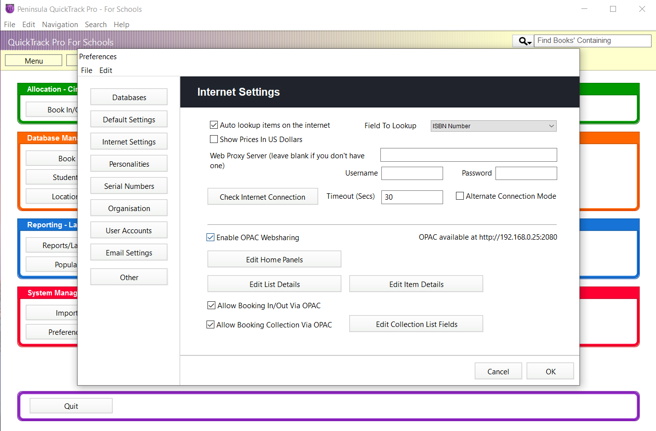Image resolution: width=656 pixels, height=431 pixels.
Task: Open the magnifier search options icon
Action: point(523,41)
